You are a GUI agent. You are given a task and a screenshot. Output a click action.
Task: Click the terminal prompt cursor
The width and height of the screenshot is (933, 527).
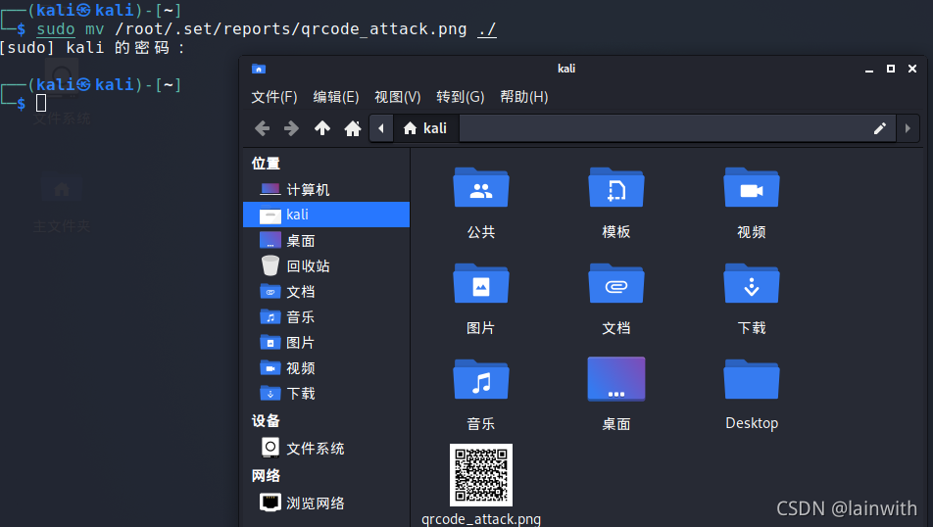tap(41, 103)
